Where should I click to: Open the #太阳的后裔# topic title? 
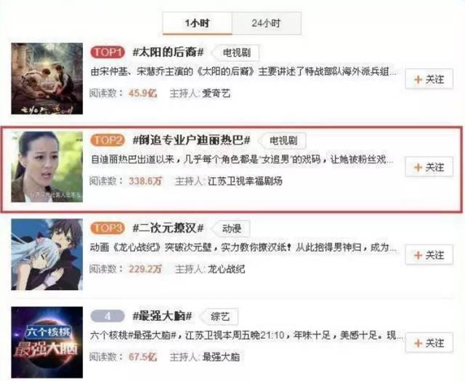(x=168, y=52)
